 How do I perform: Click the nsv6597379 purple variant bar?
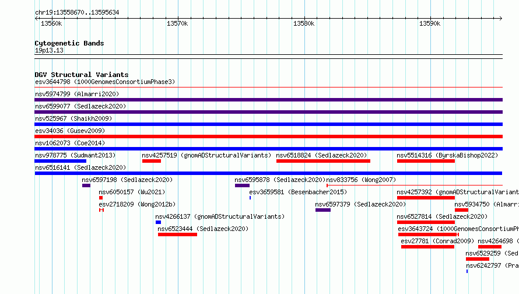coord(323,210)
